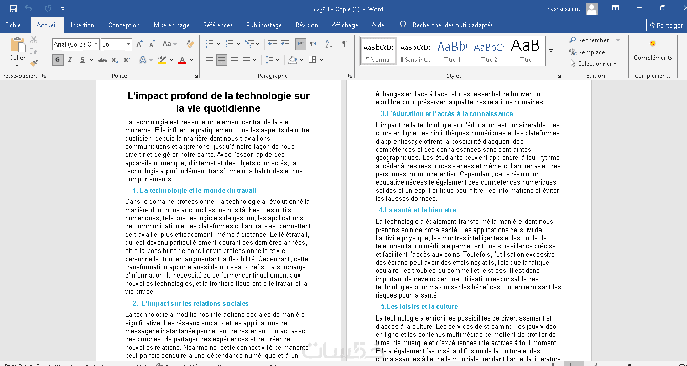Switch to the Affichage tab
The image size is (687, 366).
click(345, 25)
